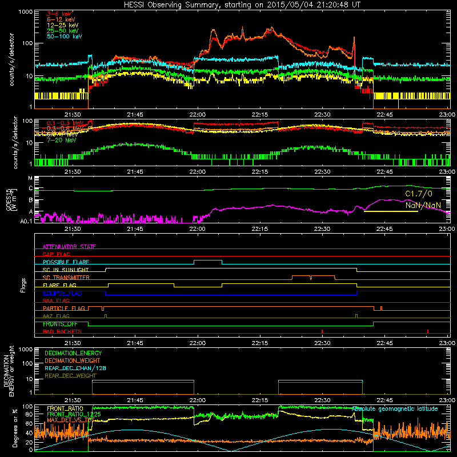Click the yellow 12-25 keV legend entry
457x457 pixels.
coord(63,25)
